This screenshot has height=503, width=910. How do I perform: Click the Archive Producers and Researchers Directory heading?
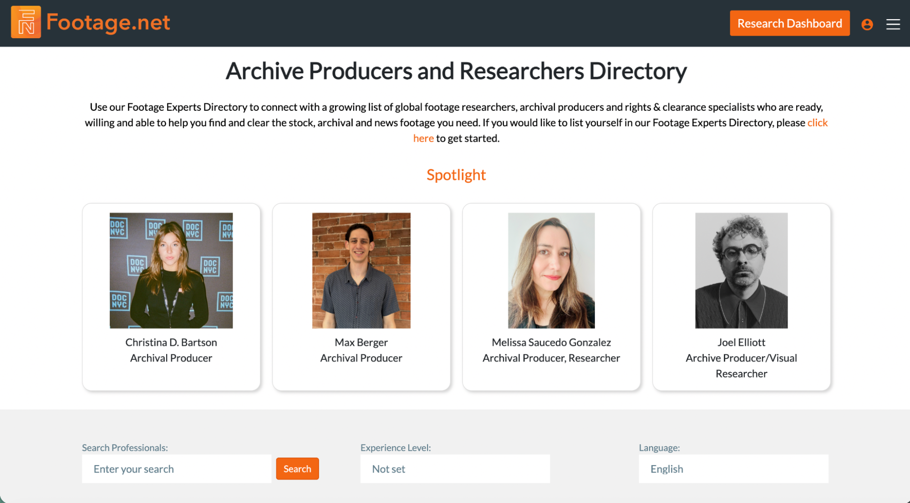(x=456, y=71)
